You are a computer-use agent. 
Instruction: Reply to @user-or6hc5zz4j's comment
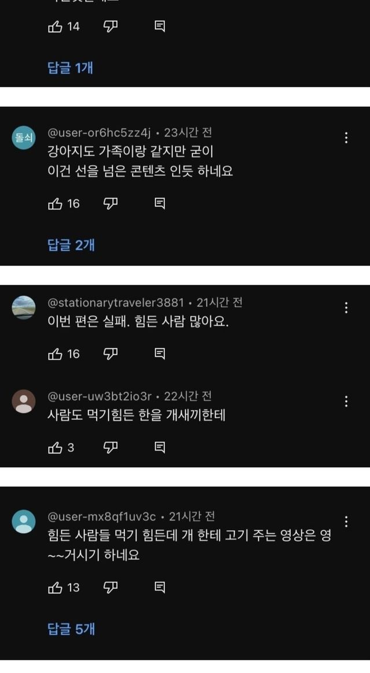[160, 203]
